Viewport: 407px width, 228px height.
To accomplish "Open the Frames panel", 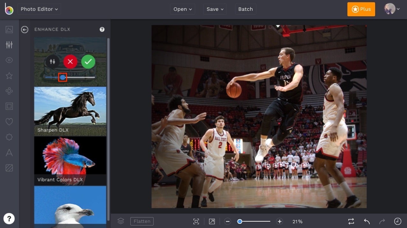I will 9,106.
